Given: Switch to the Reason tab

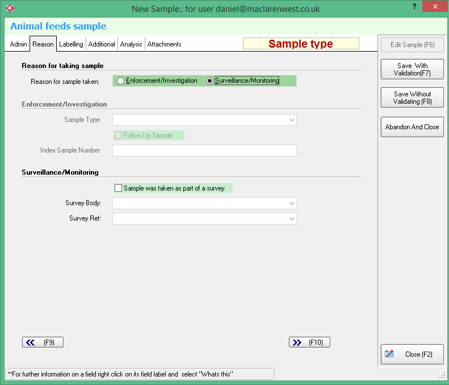Looking at the screenshot, I should [43, 44].
